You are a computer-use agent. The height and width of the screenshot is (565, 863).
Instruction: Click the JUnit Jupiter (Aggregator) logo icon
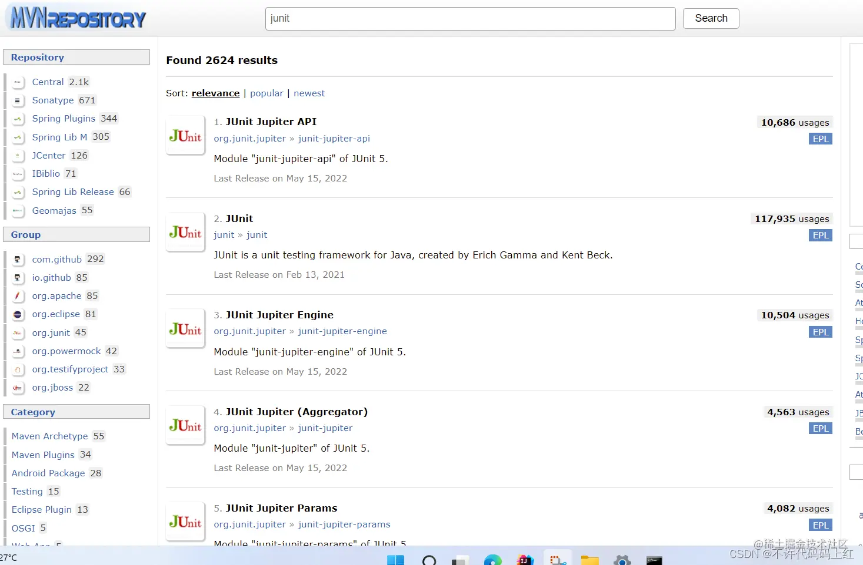pos(185,425)
